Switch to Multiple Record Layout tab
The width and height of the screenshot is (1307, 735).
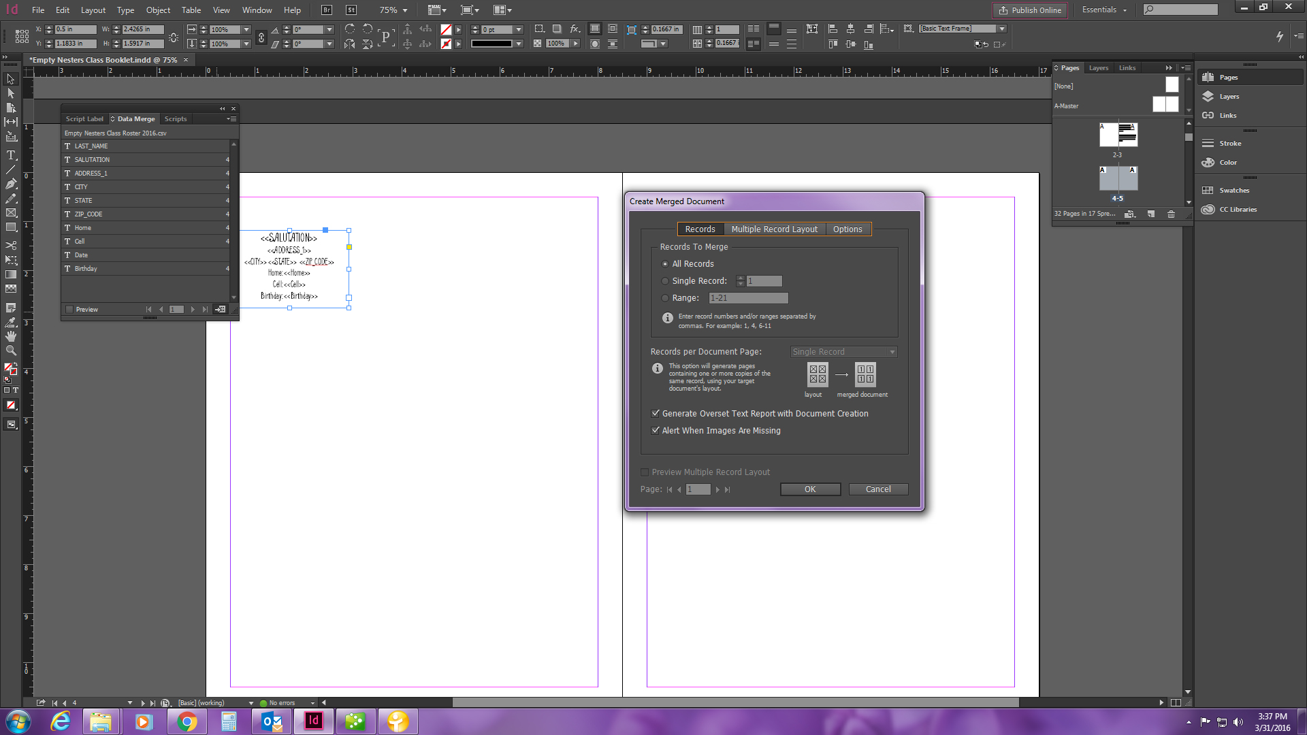tap(774, 229)
